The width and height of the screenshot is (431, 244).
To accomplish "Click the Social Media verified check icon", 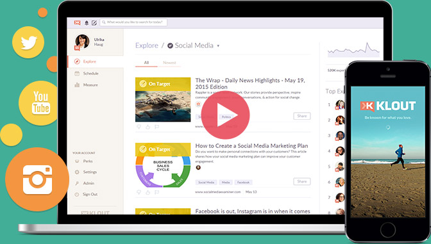I will click(x=170, y=46).
